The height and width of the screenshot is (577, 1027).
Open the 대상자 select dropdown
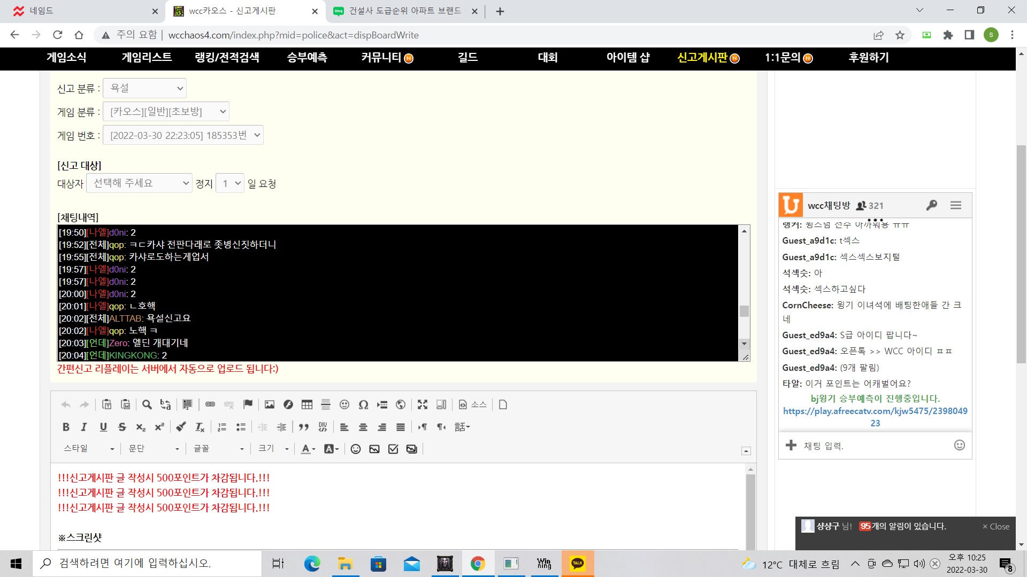coord(139,183)
